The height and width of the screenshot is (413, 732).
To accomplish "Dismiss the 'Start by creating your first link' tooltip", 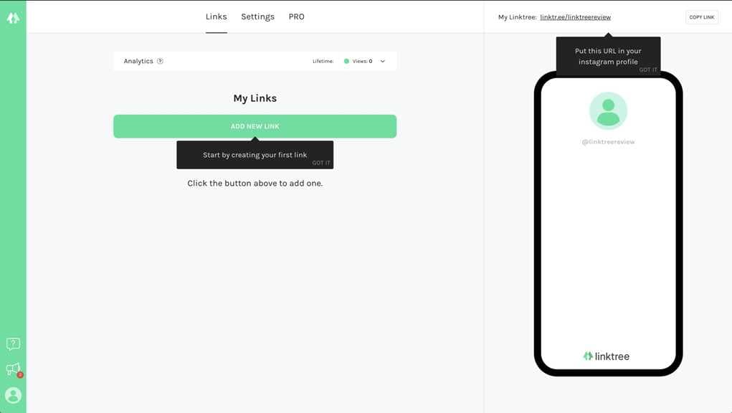I will pos(321,163).
